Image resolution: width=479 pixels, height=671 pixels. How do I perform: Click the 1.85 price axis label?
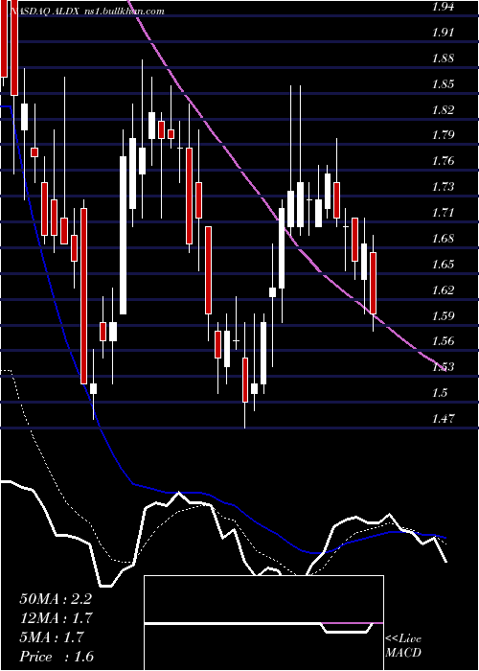(x=444, y=84)
